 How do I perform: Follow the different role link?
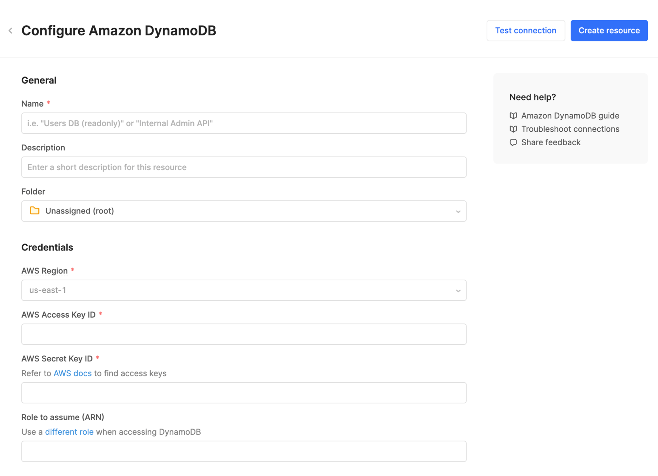[69, 432]
